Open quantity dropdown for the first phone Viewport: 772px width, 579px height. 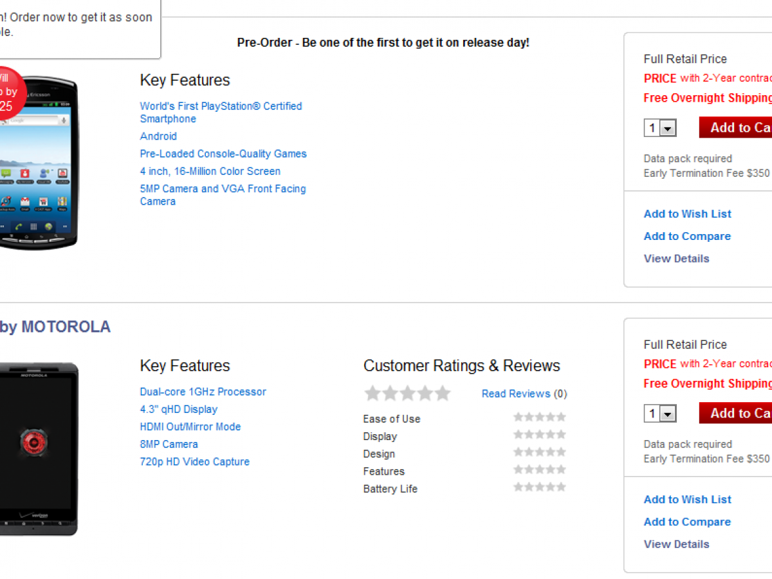coord(667,128)
